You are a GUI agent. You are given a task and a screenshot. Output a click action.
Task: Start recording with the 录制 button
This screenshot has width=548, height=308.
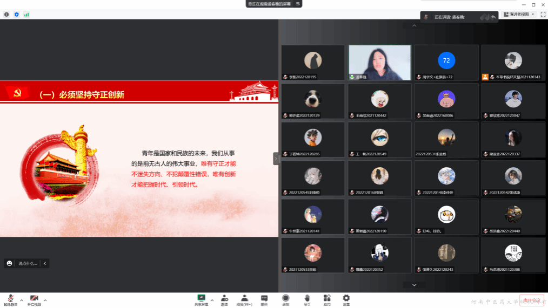285,299
